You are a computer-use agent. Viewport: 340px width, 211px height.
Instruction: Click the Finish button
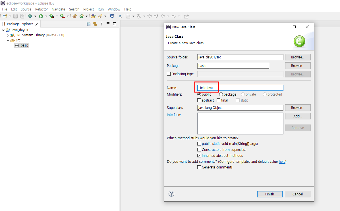click(269, 194)
